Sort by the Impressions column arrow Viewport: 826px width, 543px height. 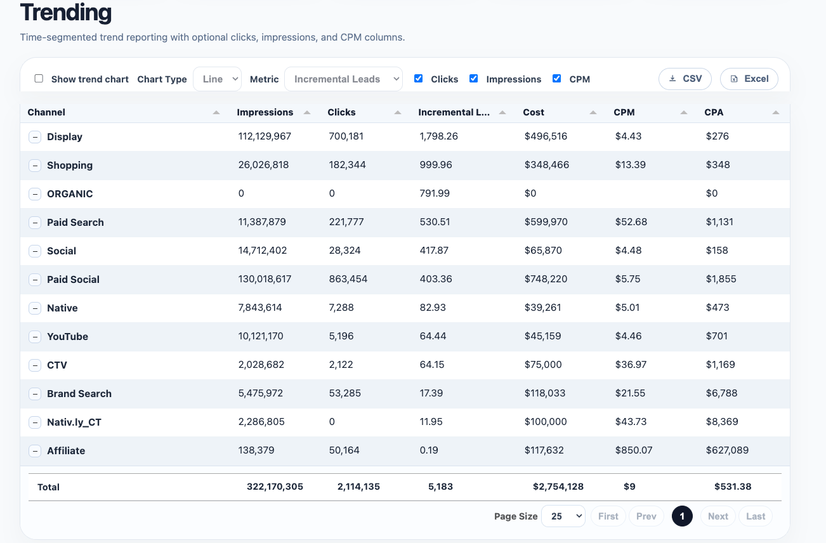coord(307,112)
